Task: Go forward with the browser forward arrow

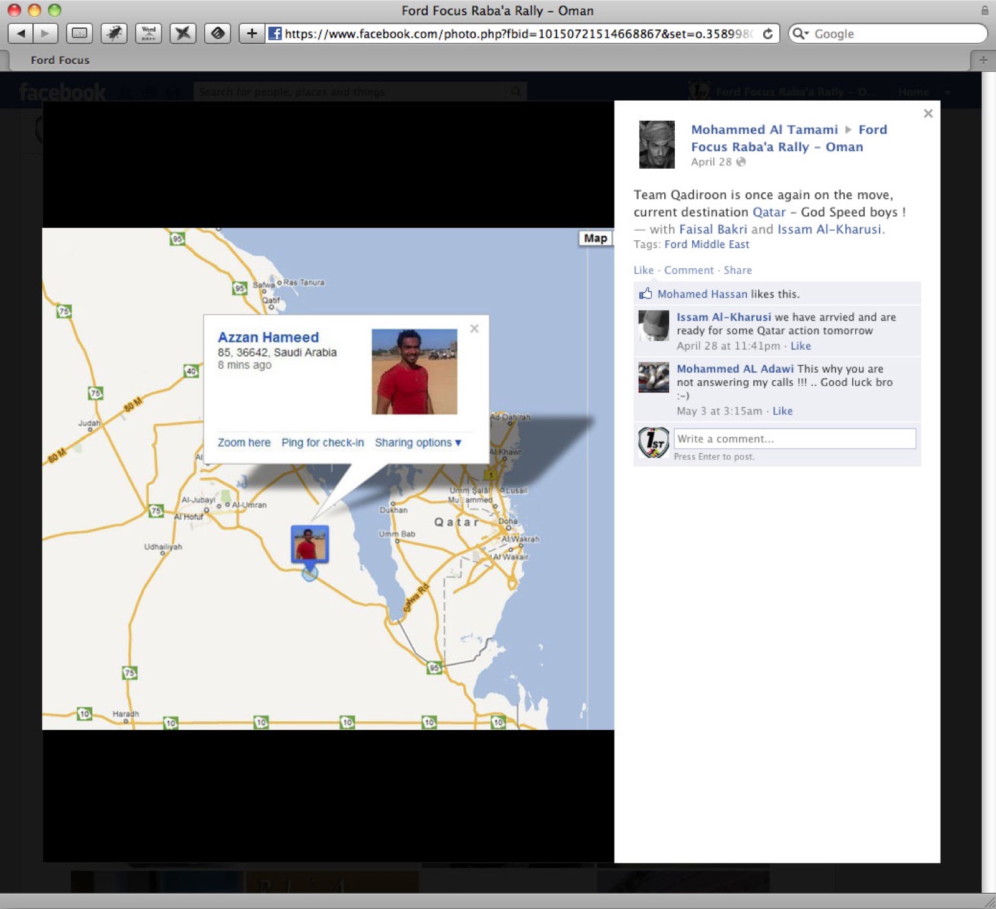Action: tap(45, 34)
